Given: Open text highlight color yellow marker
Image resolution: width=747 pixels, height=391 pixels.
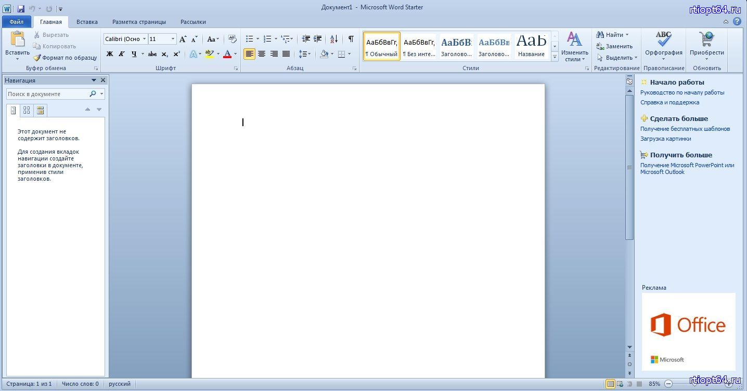Looking at the screenshot, I should pyautogui.click(x=210, y=54).
